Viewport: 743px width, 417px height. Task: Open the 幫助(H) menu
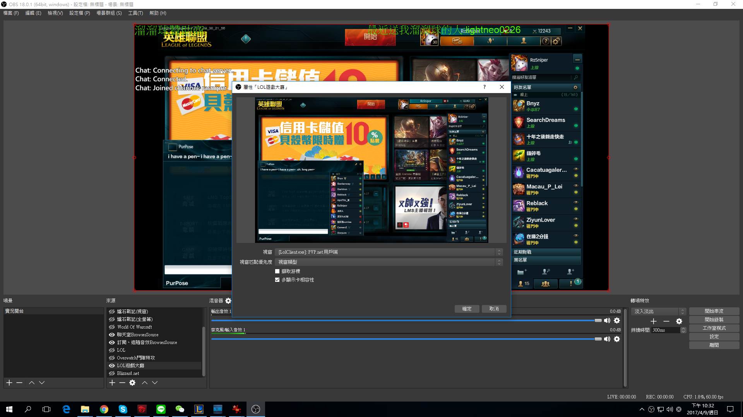coord(158,13)
